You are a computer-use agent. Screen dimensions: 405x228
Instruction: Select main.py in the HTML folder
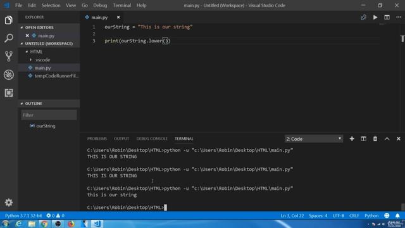coord(49,68)
